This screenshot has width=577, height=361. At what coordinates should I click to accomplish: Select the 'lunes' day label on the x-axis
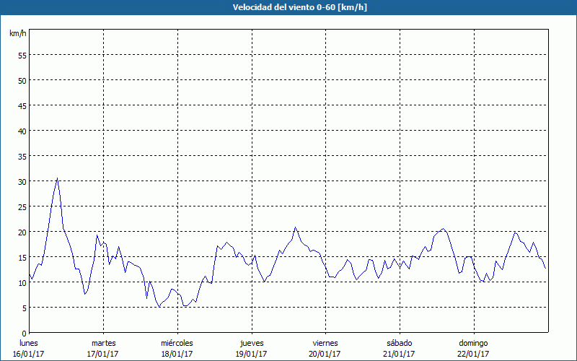click(29, 343)
